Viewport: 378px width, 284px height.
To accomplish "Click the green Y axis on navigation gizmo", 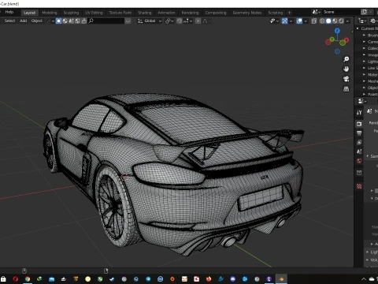I will point(332,39).
